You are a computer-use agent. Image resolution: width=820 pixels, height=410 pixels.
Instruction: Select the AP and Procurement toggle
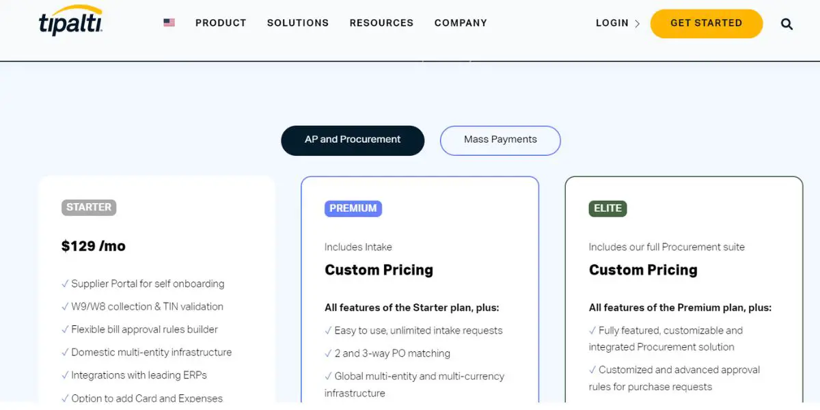tap(353, 140)
